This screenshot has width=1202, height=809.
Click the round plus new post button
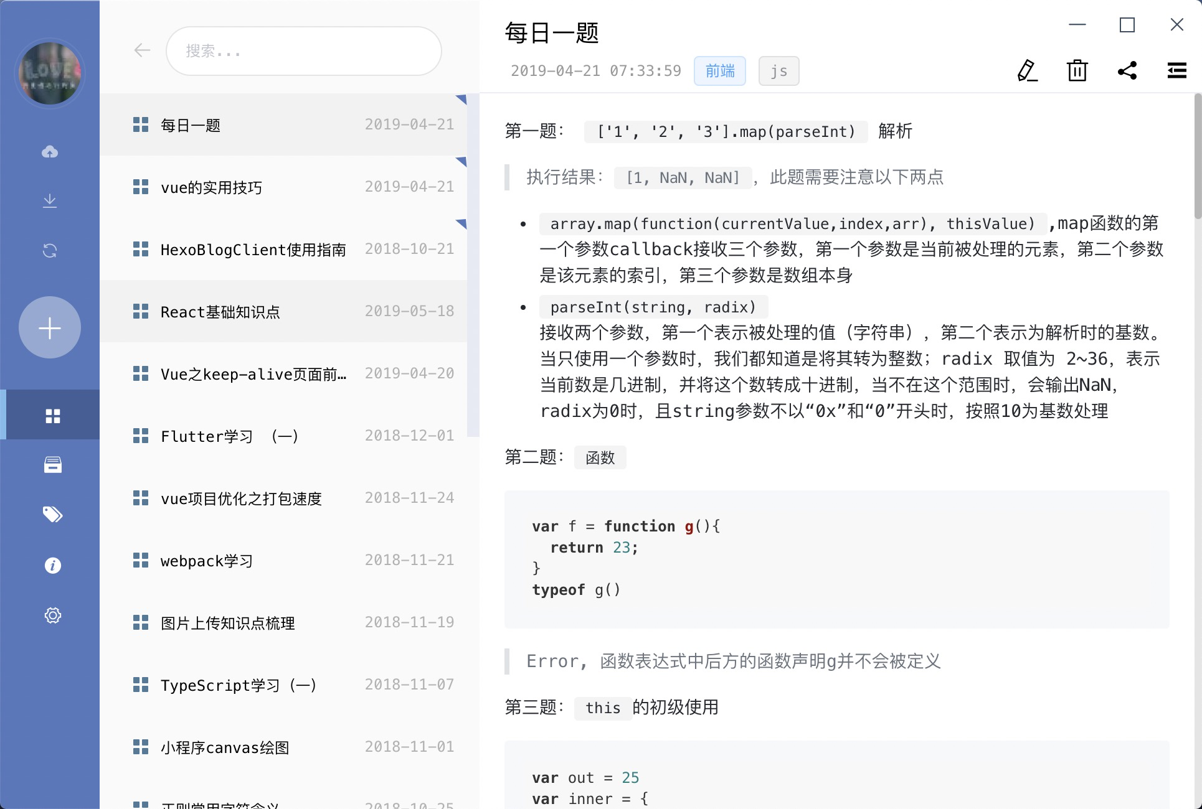(x=50, y=327)
